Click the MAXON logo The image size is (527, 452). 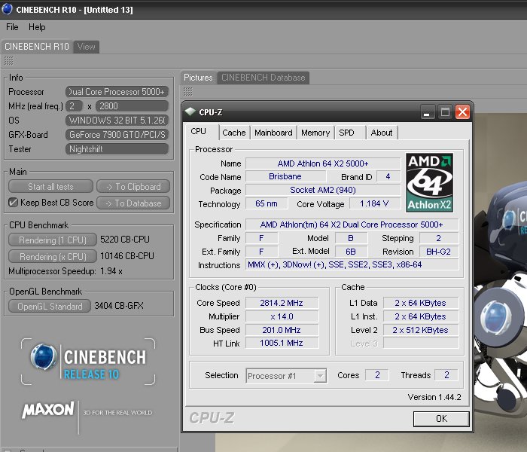(x=48, y=410)
